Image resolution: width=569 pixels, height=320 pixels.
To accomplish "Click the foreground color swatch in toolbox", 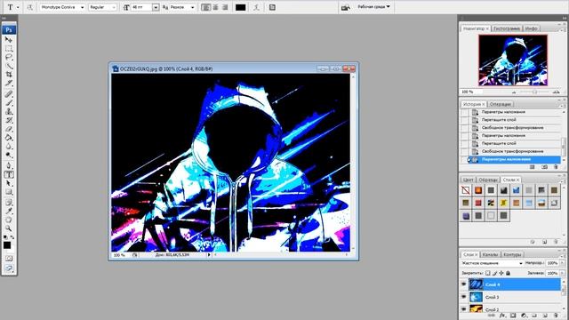I will click(x=7, y=245).
